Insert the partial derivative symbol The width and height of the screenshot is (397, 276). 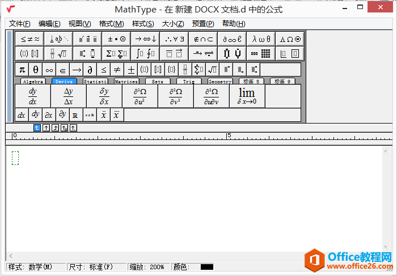click(90, 69)
